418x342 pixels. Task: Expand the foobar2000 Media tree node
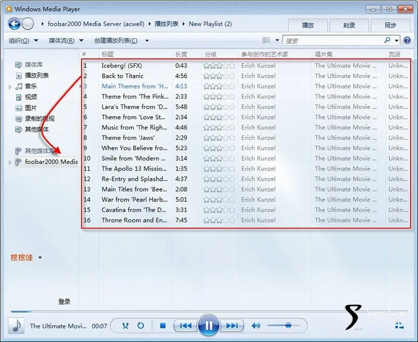10,162
